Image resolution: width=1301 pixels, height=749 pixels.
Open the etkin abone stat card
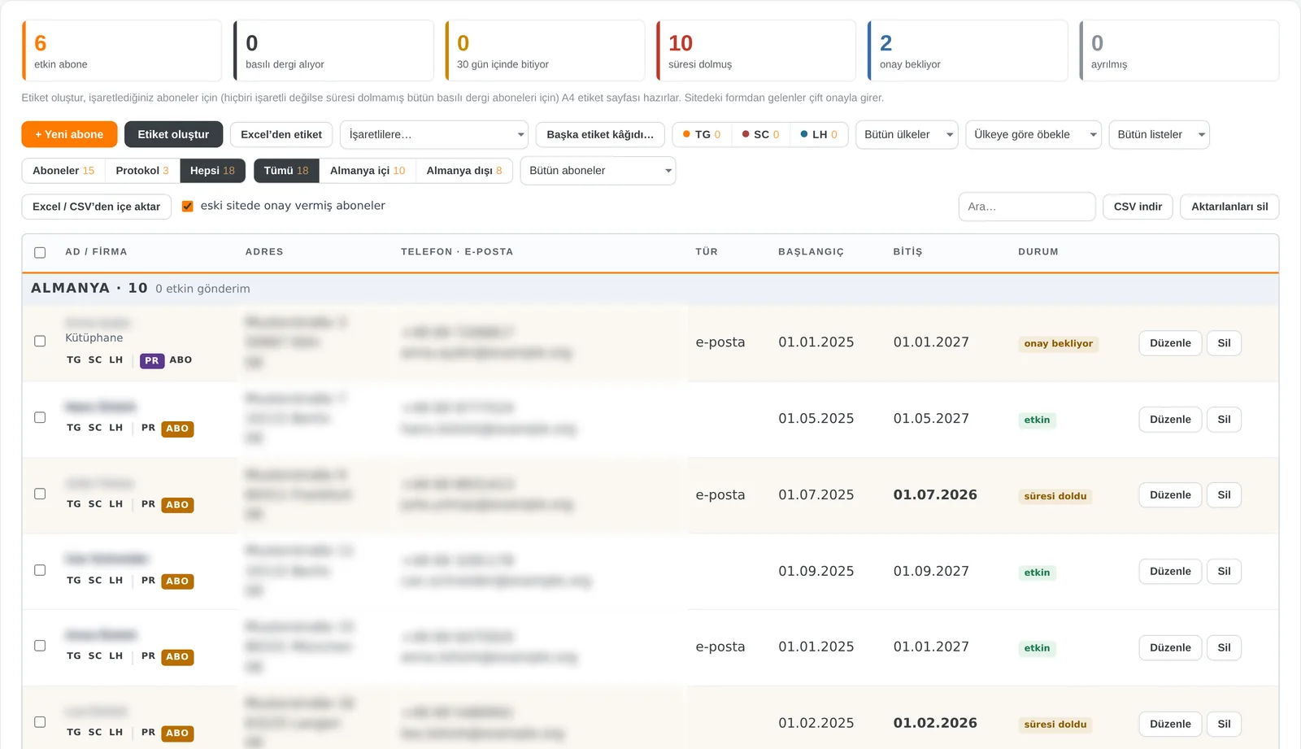click(121, 50)
